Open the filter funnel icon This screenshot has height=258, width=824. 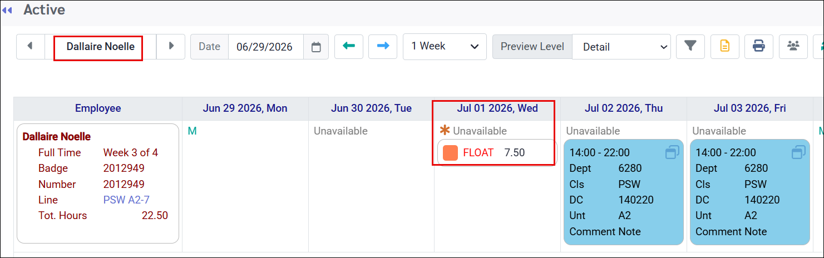(690, 46)
